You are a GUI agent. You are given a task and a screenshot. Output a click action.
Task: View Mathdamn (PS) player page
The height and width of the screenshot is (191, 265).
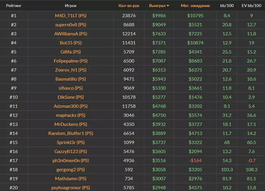coord(71,178)
